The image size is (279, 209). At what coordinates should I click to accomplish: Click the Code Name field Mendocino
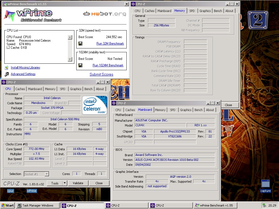(38, 103)
